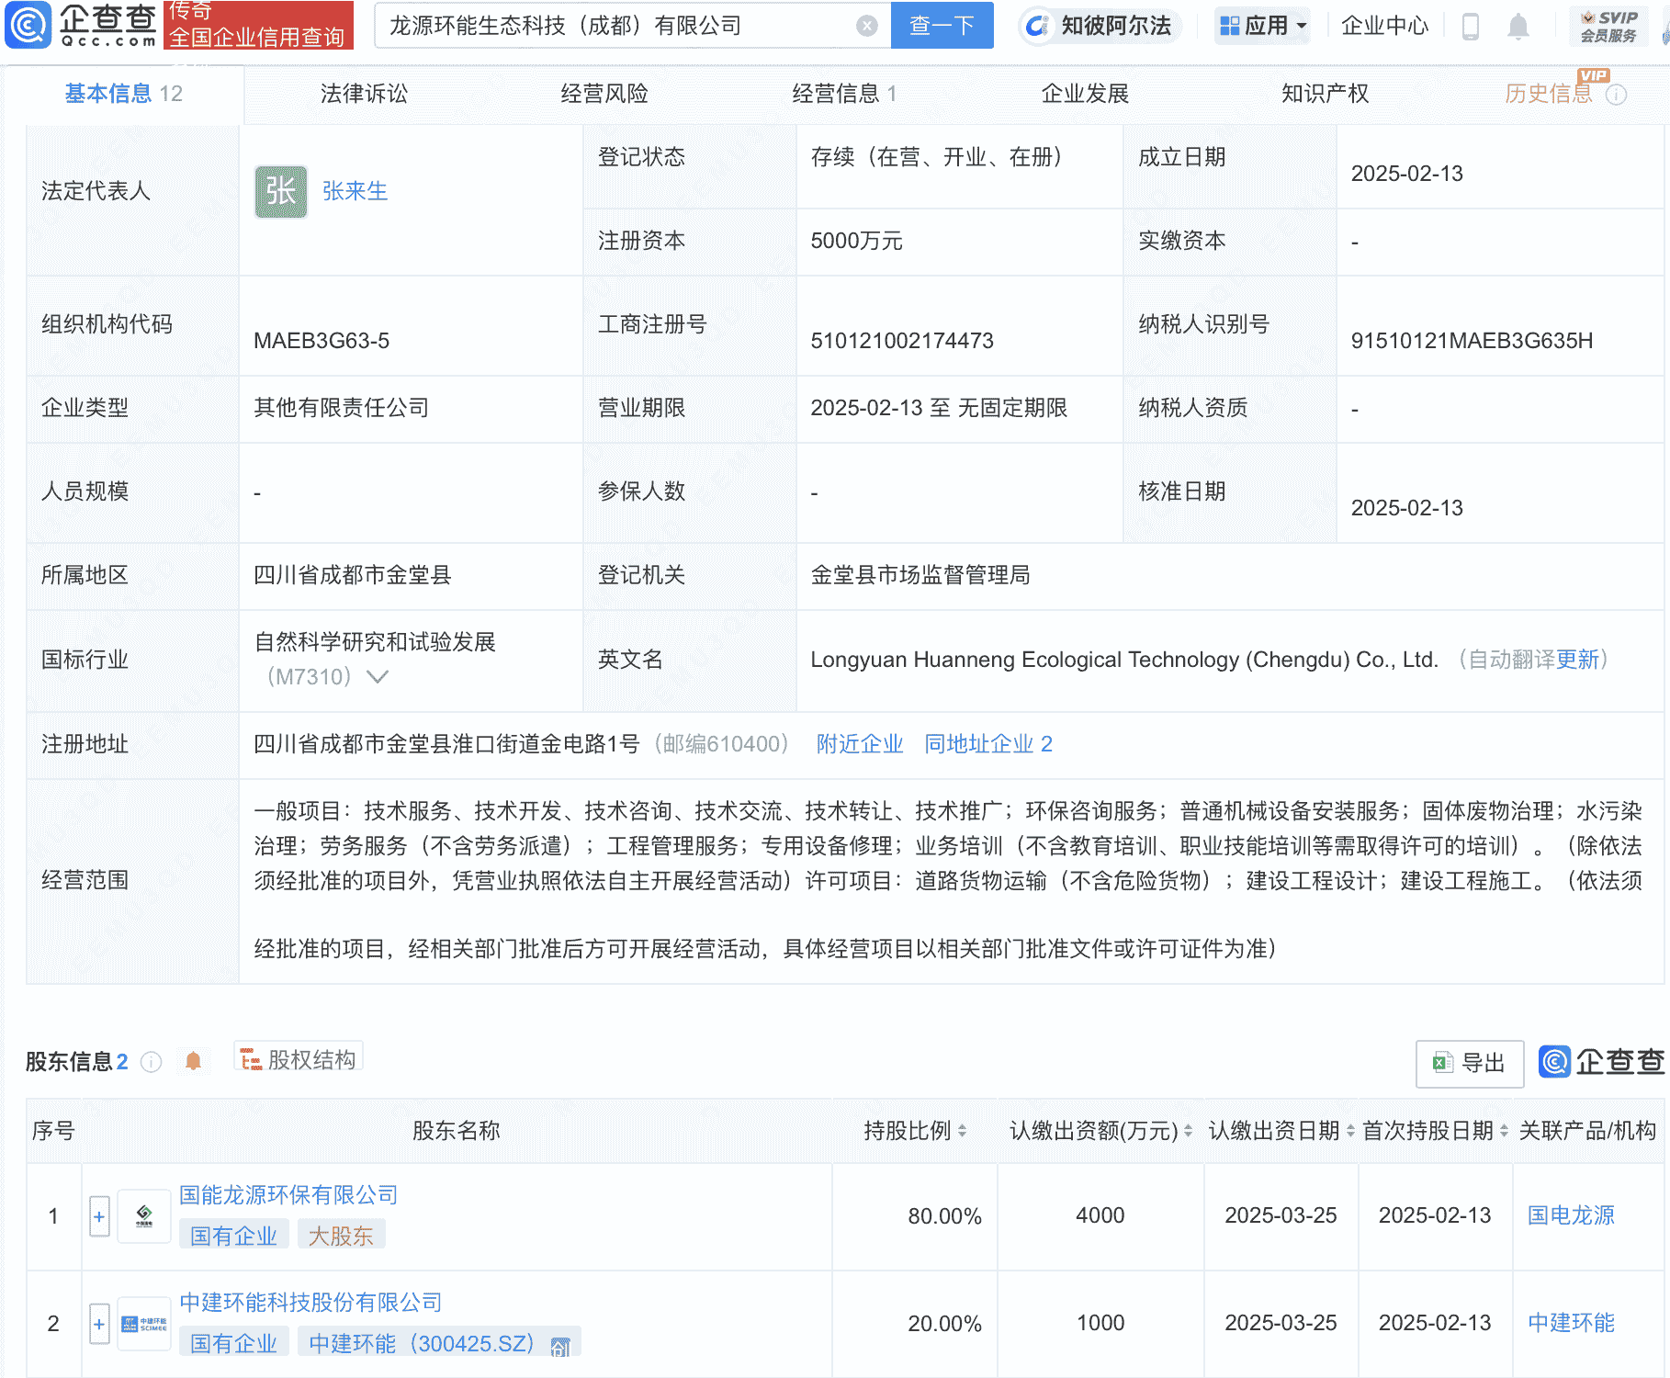The height and width of the screenshot is (1378, 1670).
Task: Open 知彼阿尔法 via its icon
Action: [x=1037, y=26]
